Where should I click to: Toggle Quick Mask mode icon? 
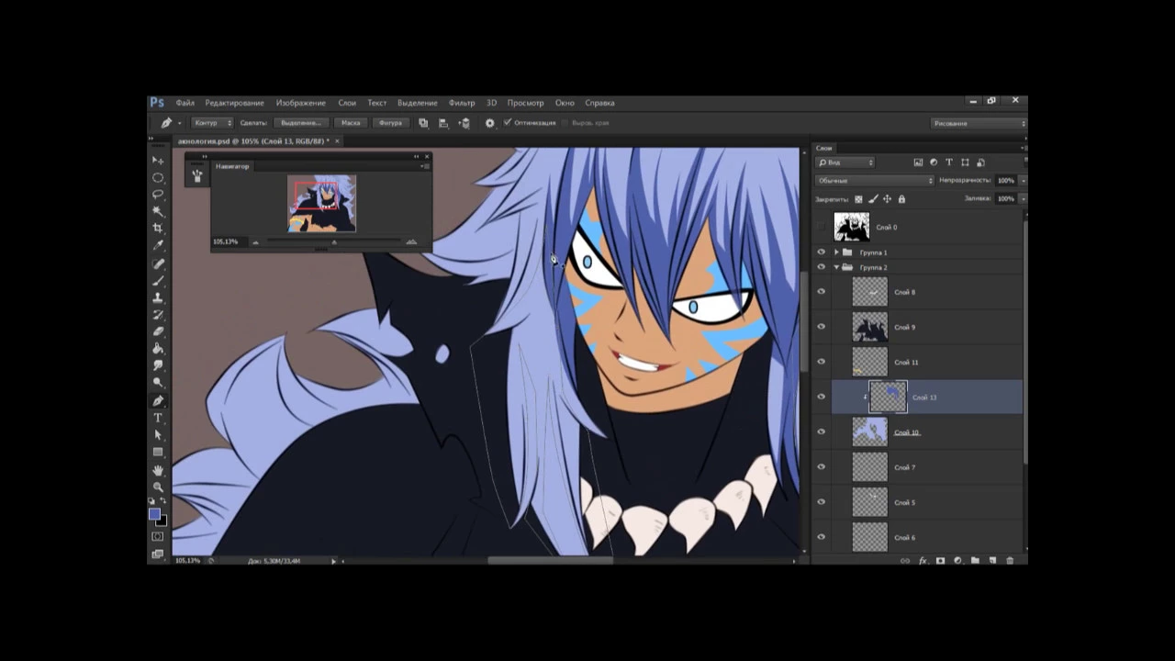point(158,536)
